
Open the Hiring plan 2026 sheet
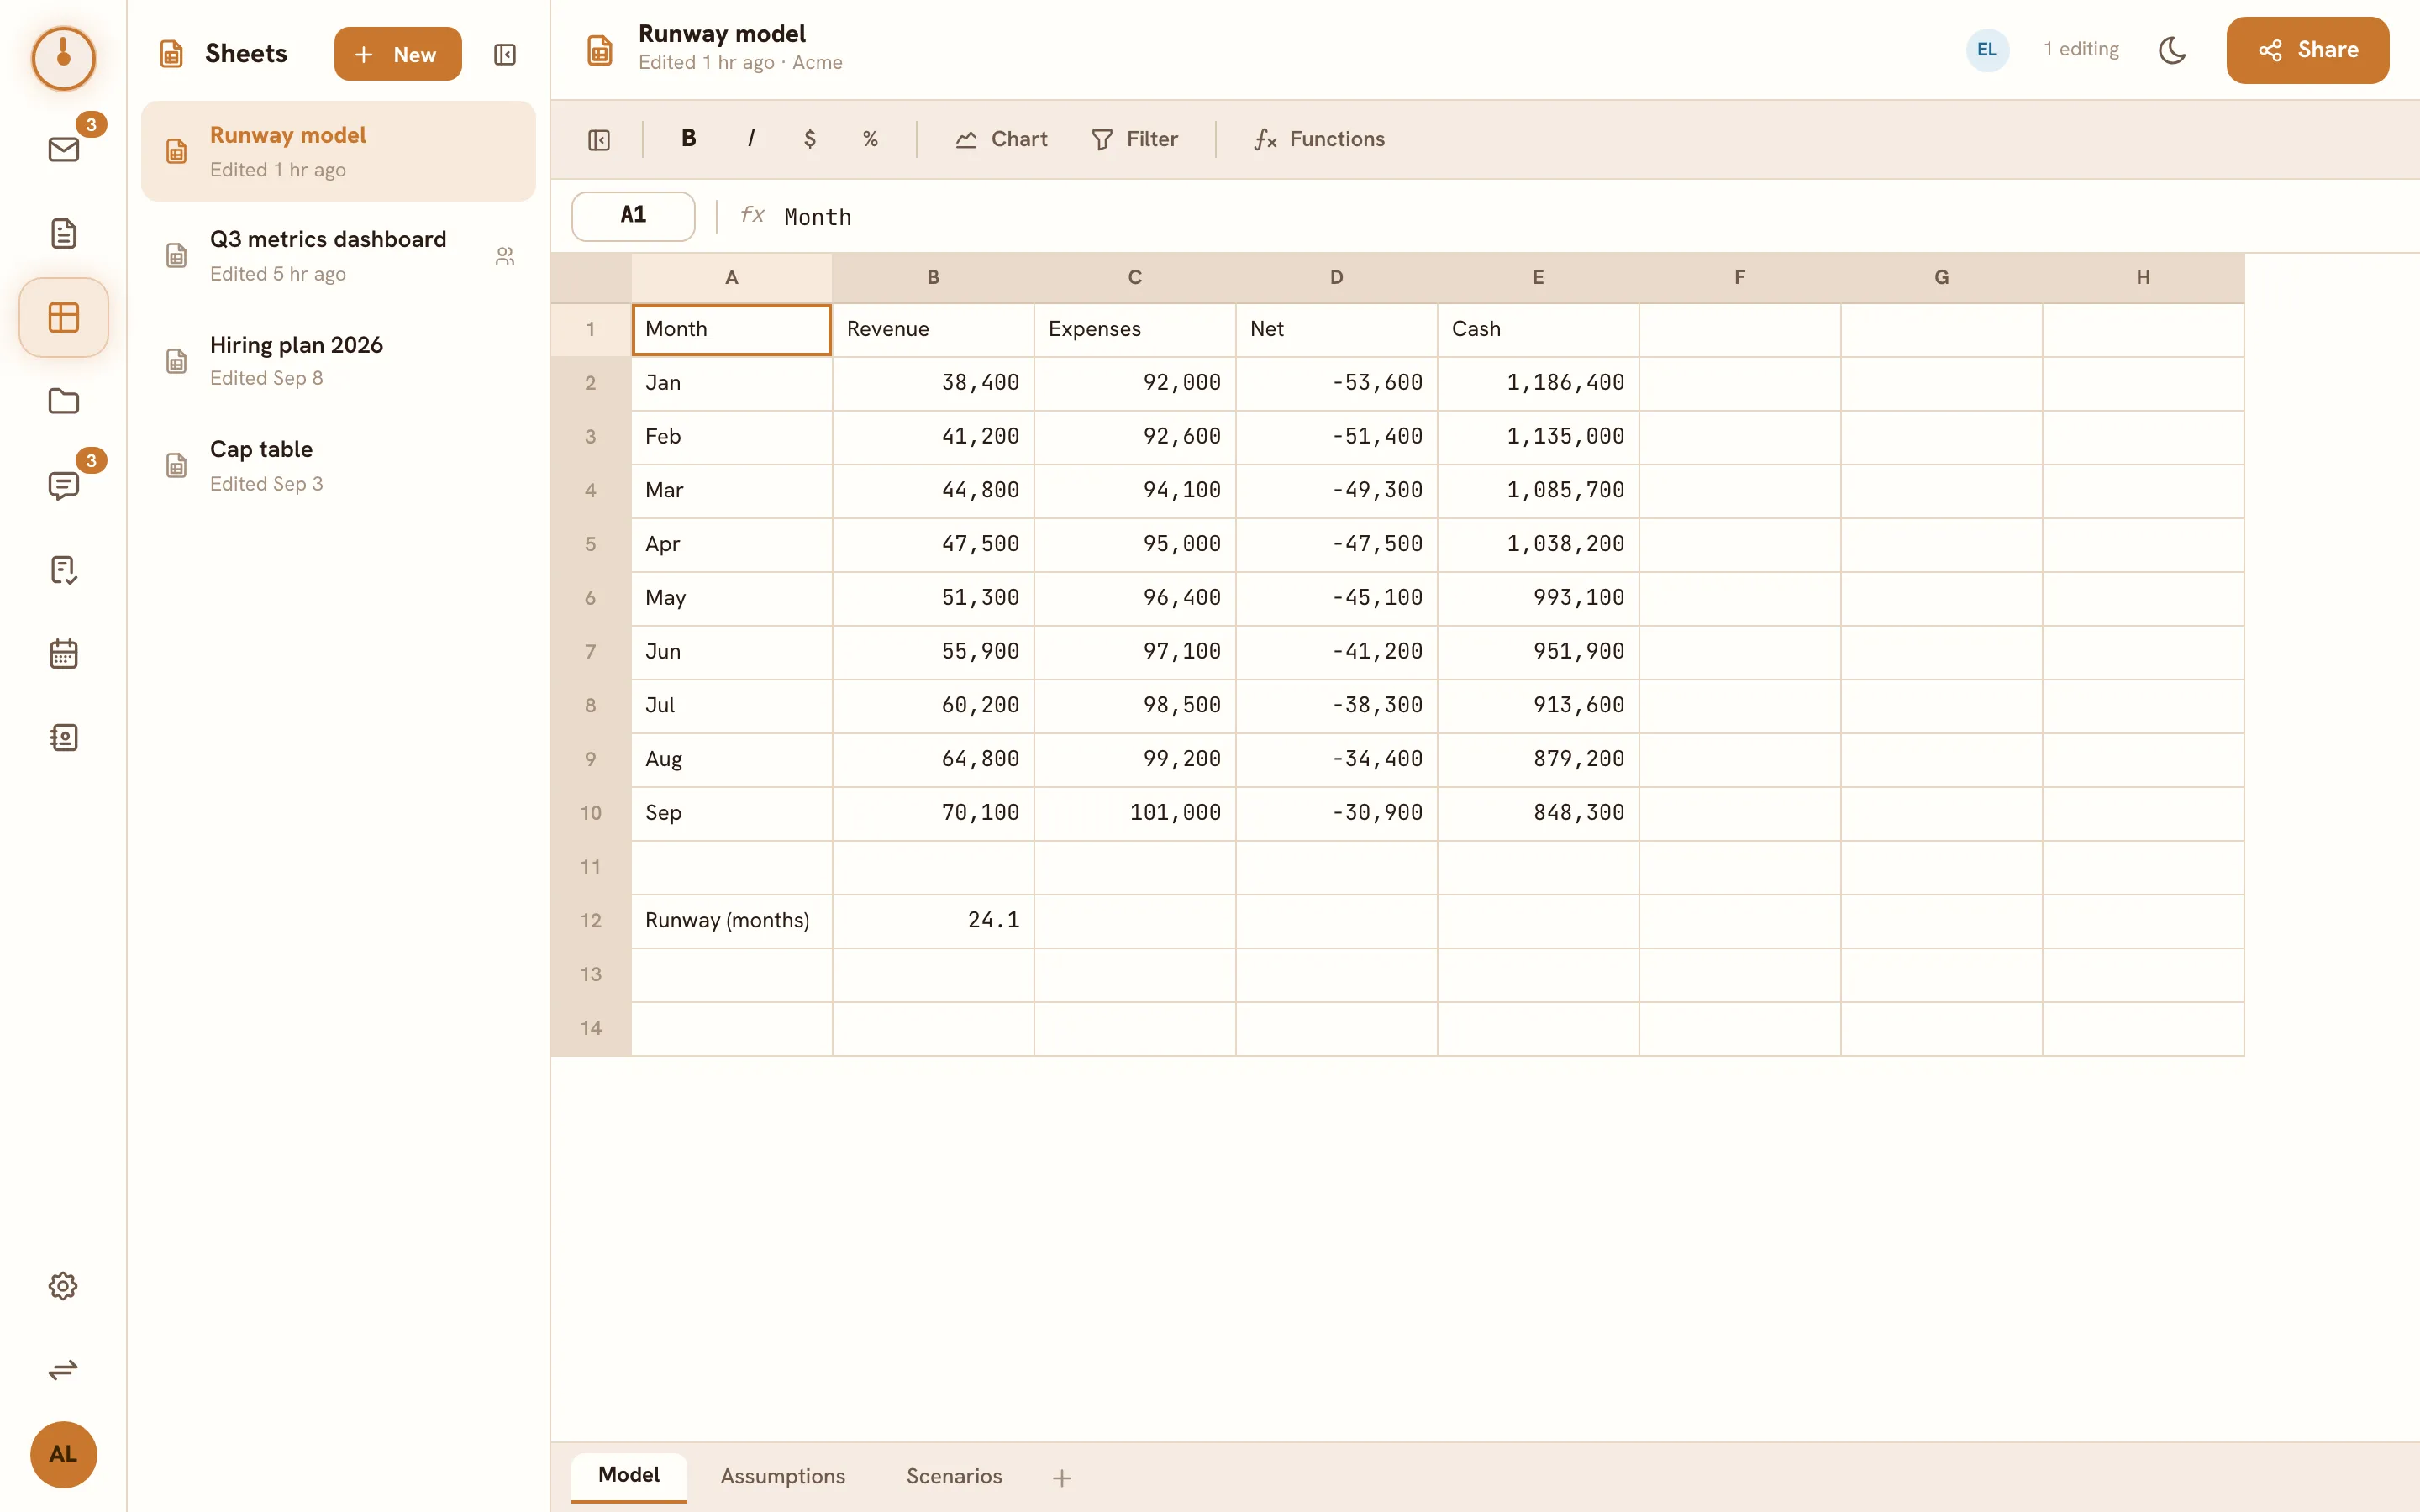click(338, 361)
